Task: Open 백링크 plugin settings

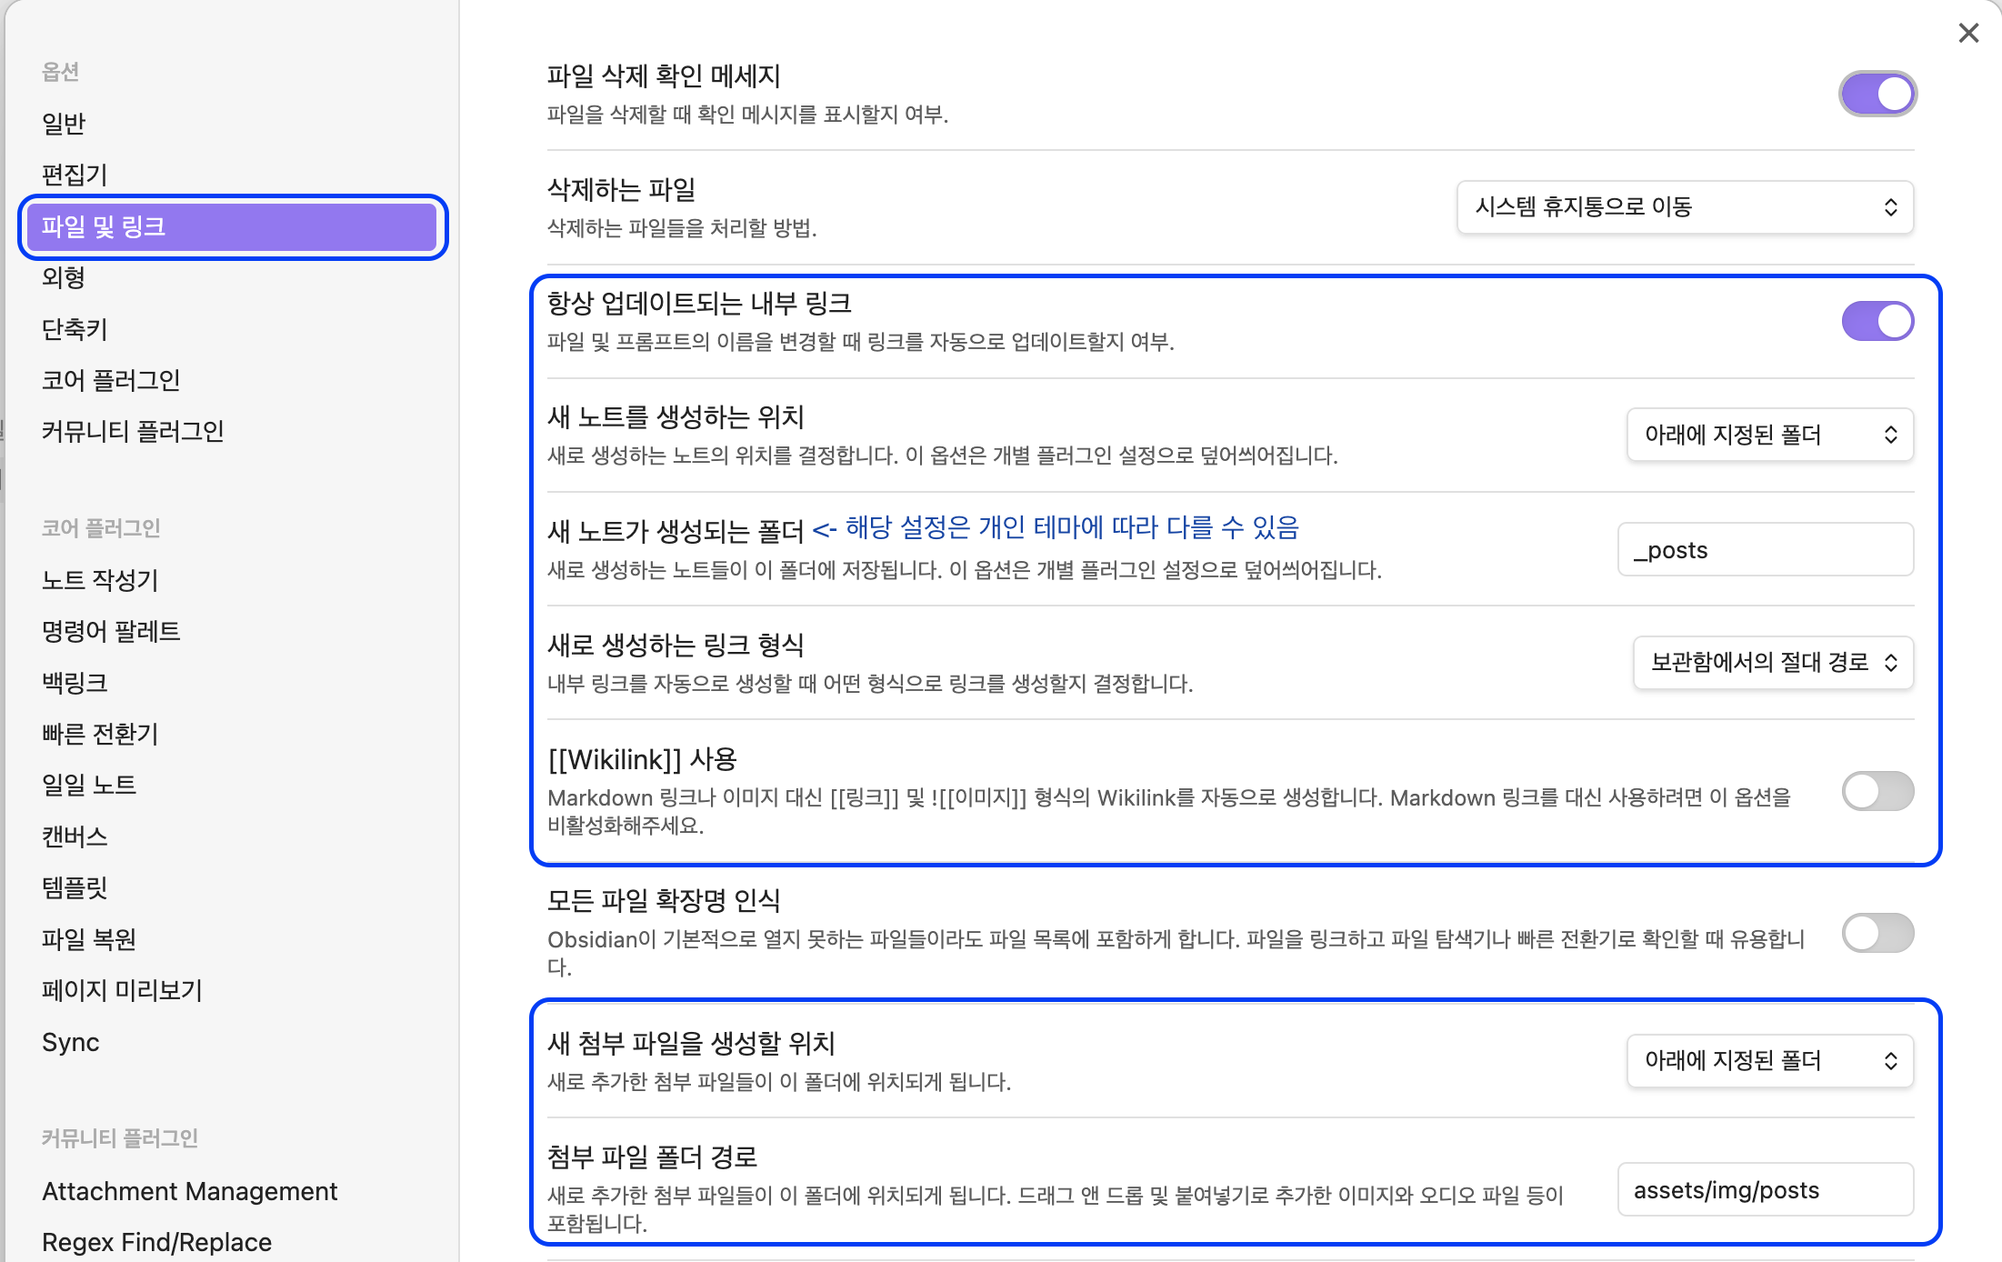Action: tap(232, 683)
